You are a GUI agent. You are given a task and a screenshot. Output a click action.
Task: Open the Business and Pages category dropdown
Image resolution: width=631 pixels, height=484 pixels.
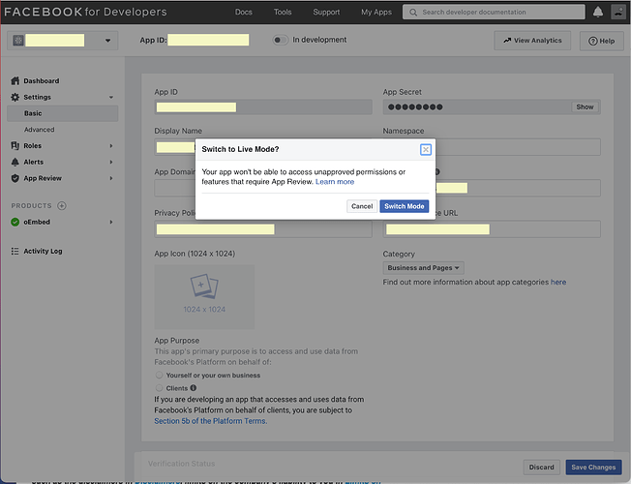point(423,268)
